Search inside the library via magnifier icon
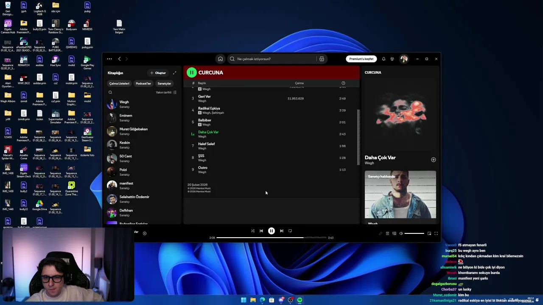Screen dimensions: 543x305 110,92
